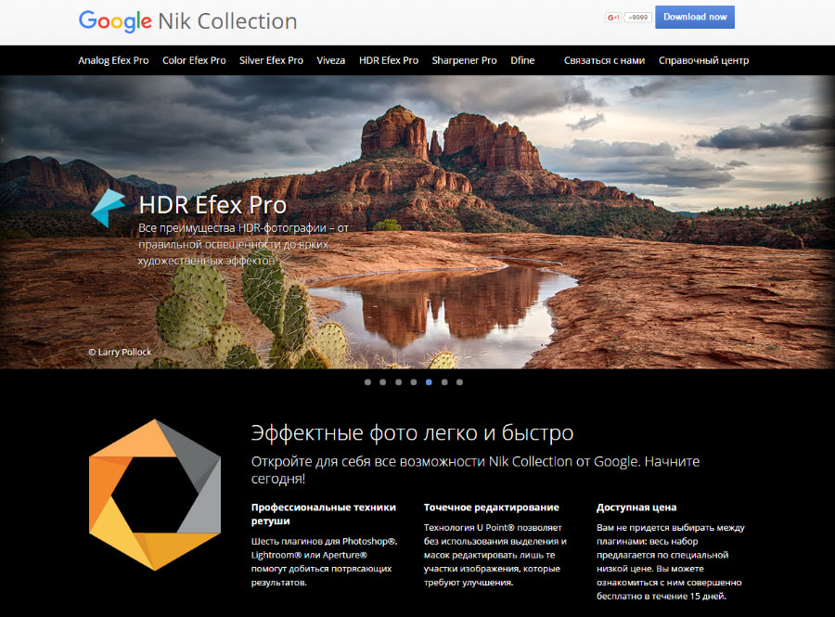This screenshot has width=835, height=617.
Task: Click paragraph starting Шесть плагинов для Photoshop
Action: [325, 561]
